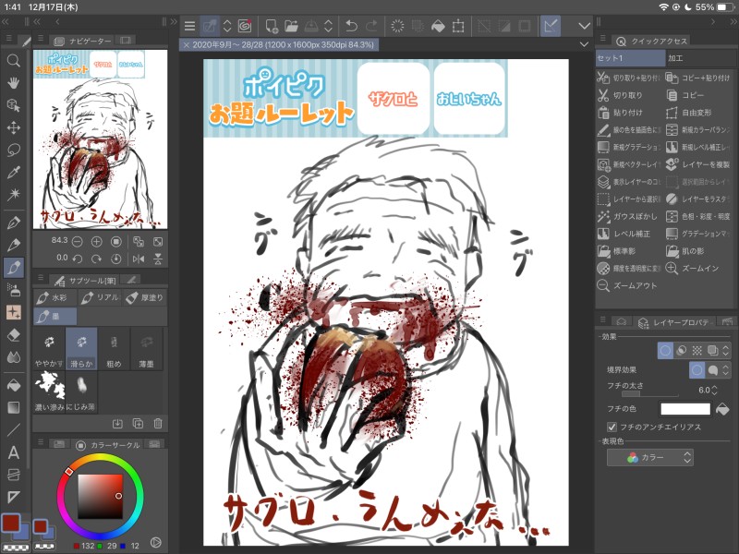Zoom in using navigator plus button

(x=97, y=242)
